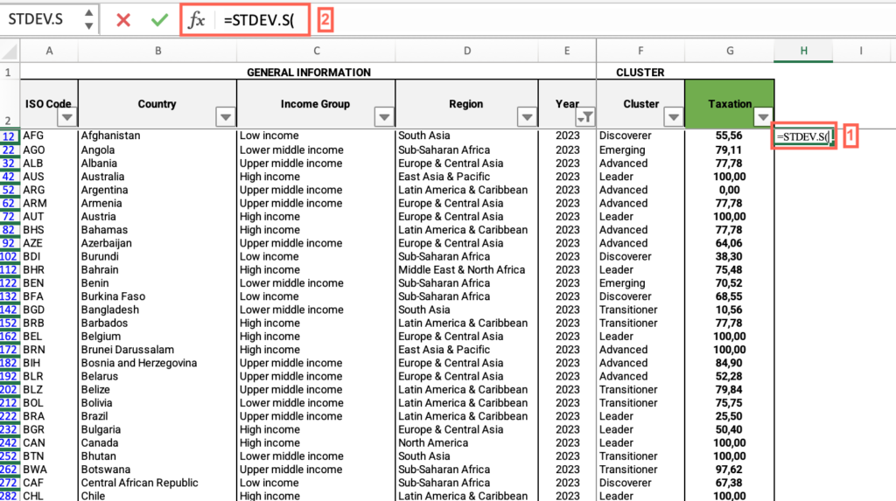Open the Region filter dropdown
Viewport: 896px width, 501px height.
click(x=527, y=117)
